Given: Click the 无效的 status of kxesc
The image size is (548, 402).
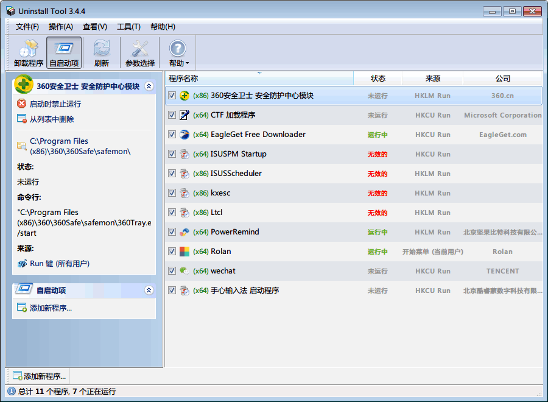Looking at the screenshot, I should [378, 193].
